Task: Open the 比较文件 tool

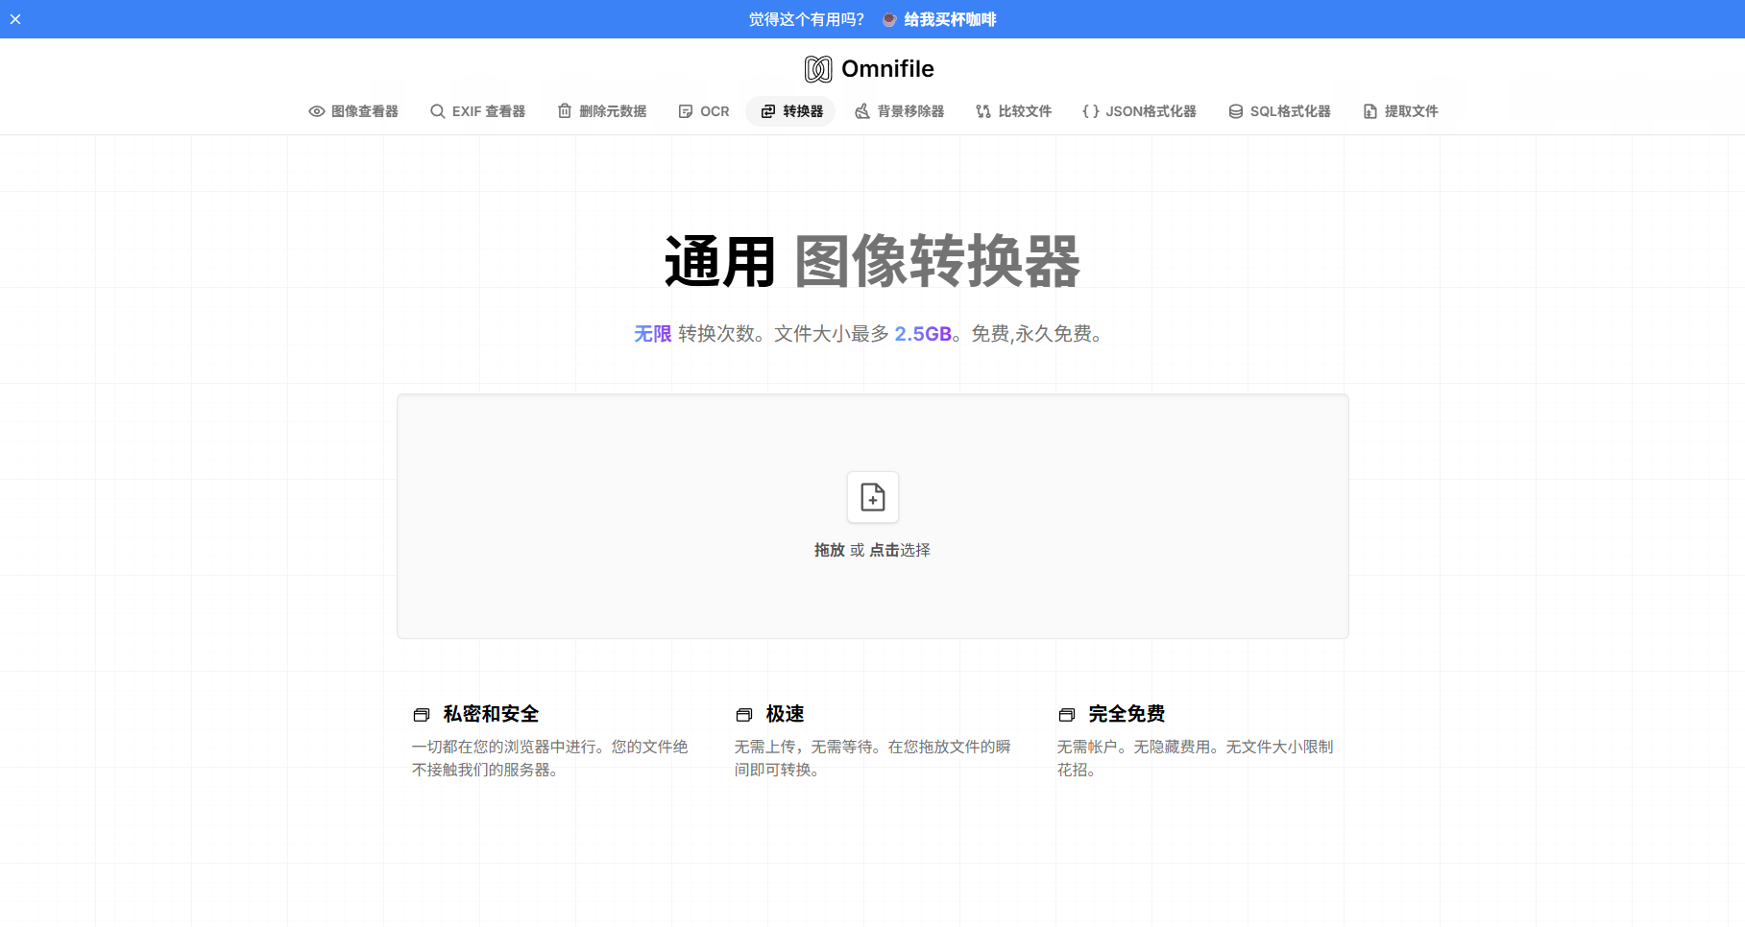Action: point(1012,110)
